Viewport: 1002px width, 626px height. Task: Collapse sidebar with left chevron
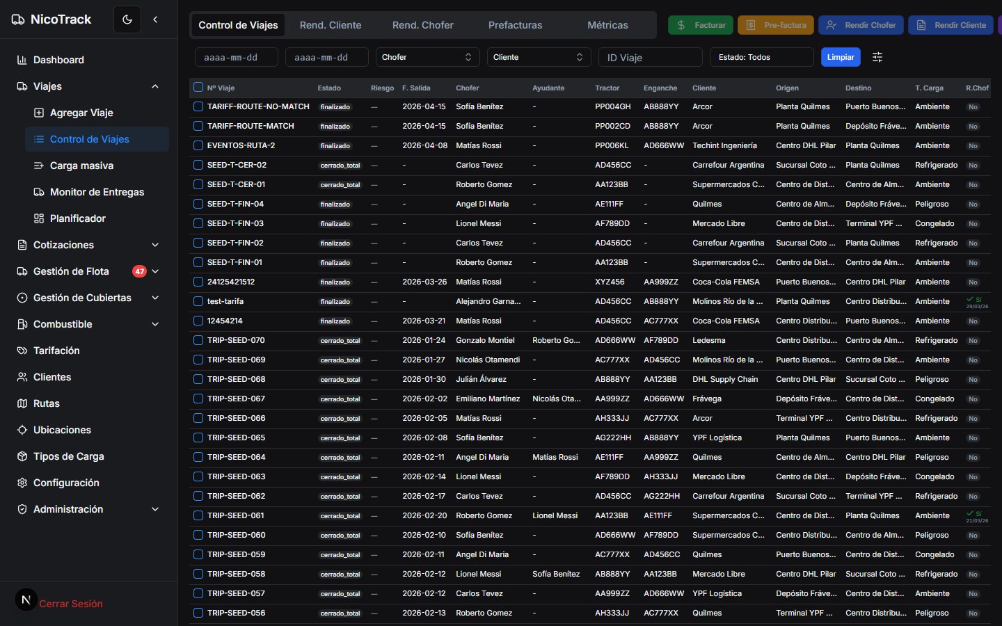[x=155, y=19]
